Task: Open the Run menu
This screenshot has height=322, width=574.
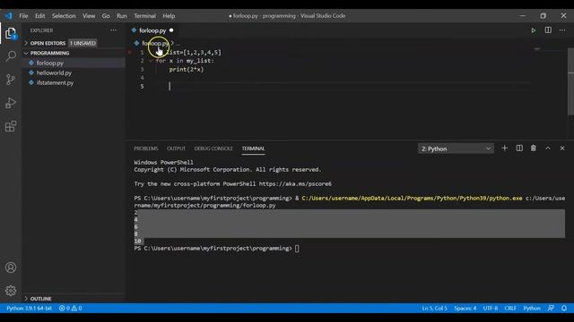Action: 122,16
